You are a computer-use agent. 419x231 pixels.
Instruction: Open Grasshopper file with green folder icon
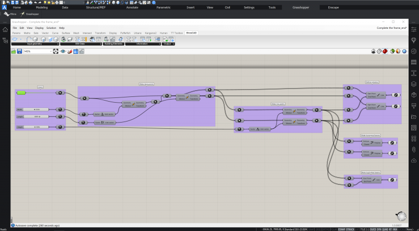click(x=14, y=51)
